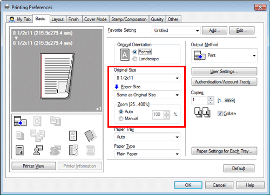Image resolution: width=270 pixels, height=195 pixels.
Task: Increase zoom percent with the up arrow
Action: pos(166,113)
